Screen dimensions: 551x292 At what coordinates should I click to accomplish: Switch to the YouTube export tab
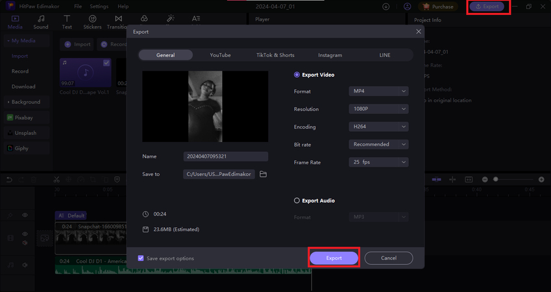click(220, 55)
